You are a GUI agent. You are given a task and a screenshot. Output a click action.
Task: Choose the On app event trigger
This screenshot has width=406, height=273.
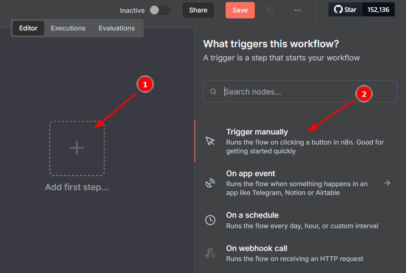point(300,183)
